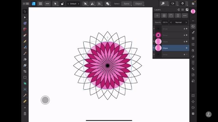Select the green Place Image tool
Image resolution: width=218 pixels, height=122 pixels.
[25, 83]
